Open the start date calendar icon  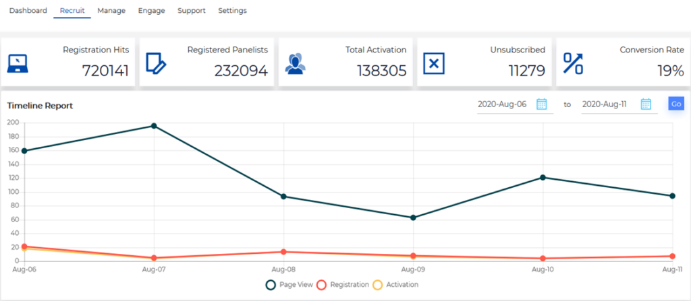541,104
